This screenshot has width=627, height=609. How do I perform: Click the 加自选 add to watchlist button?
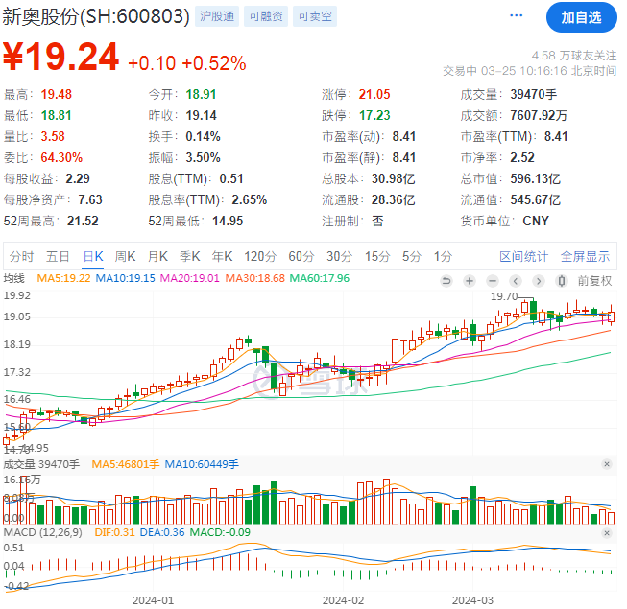coord(582,17)
